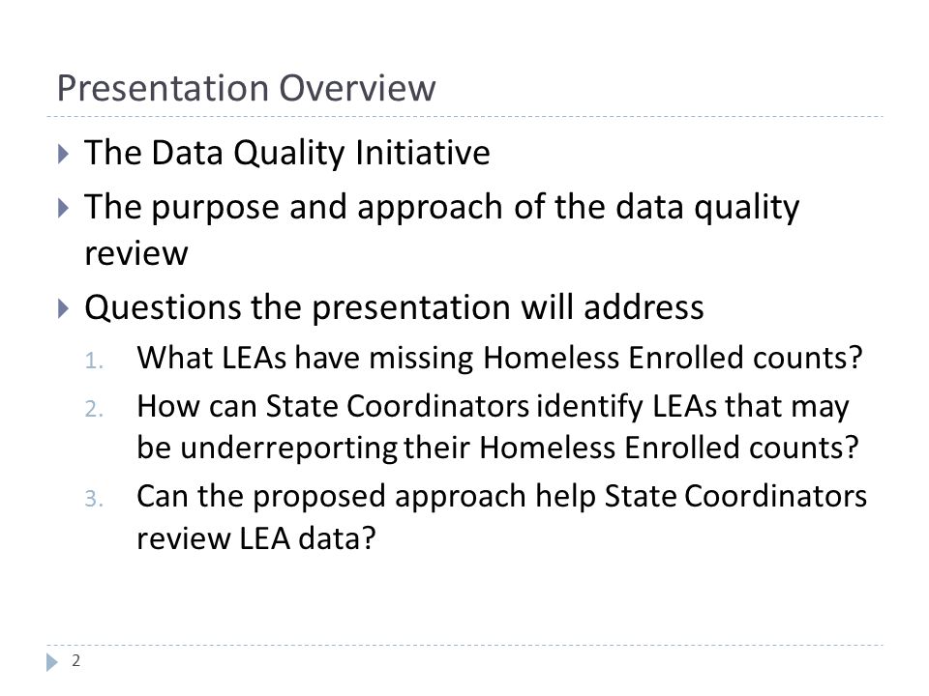Click the list number 2 marker
929x696 pixels.
click(x=94, y=409)
